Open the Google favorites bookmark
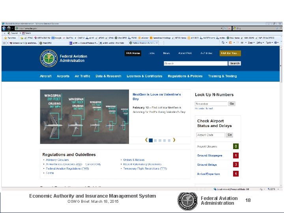Image resolution: width=284 pixels, height=213 pixels. pyautogui.click(x=56, y=38)
